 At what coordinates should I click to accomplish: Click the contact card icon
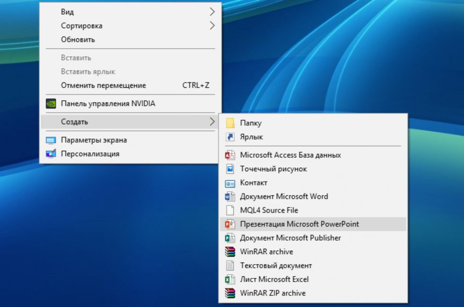[x=230, y=183]
